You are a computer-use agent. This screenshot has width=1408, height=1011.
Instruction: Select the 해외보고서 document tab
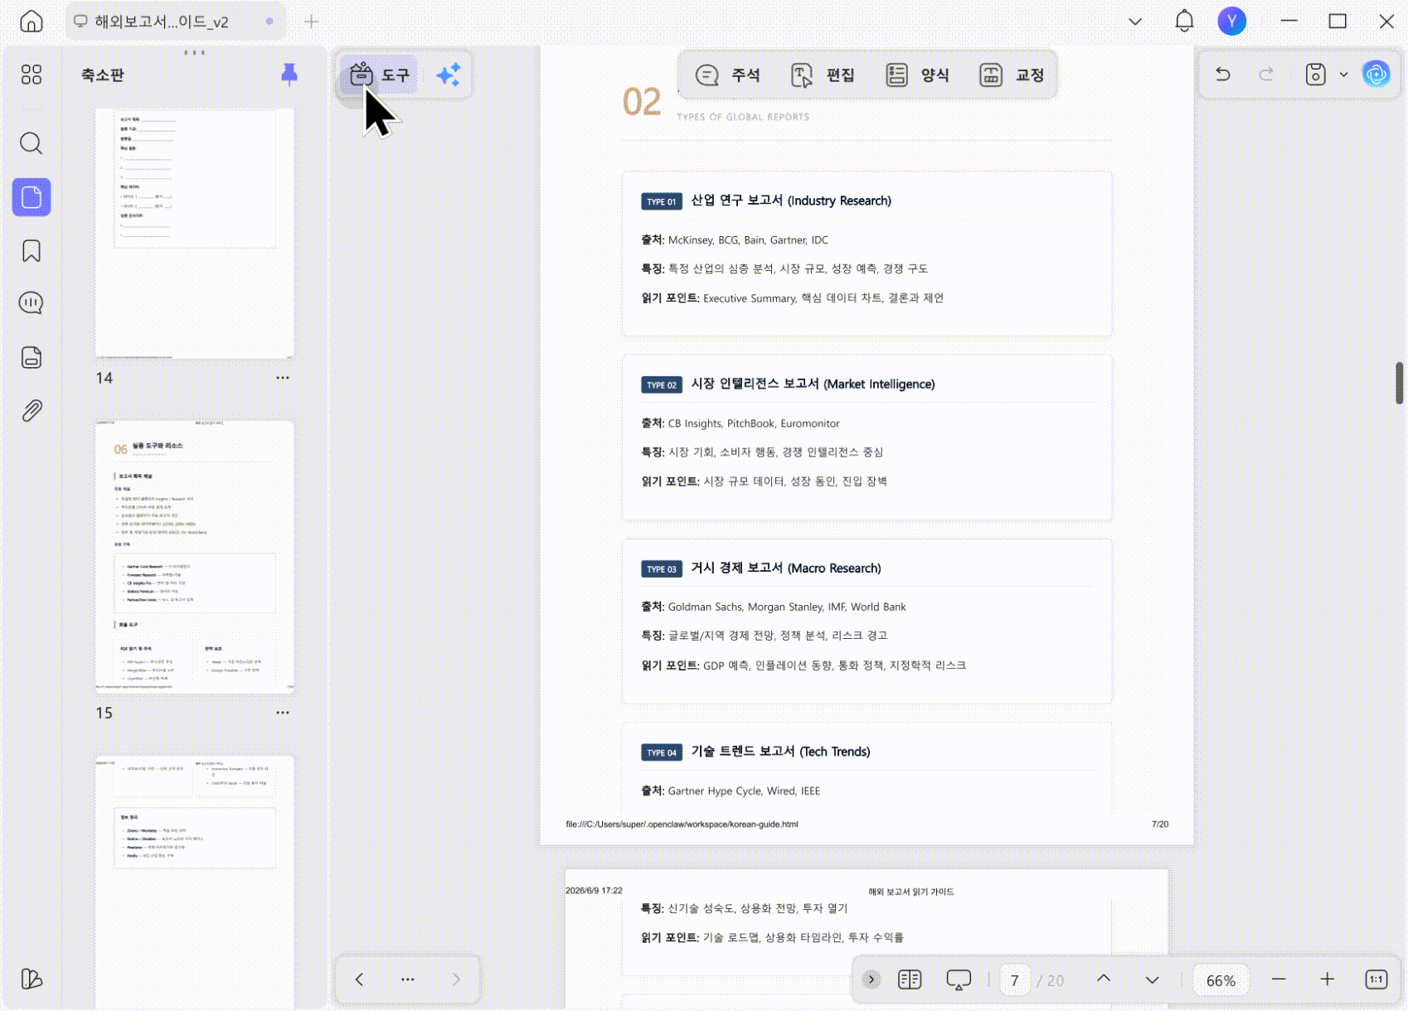coord(175,22)
